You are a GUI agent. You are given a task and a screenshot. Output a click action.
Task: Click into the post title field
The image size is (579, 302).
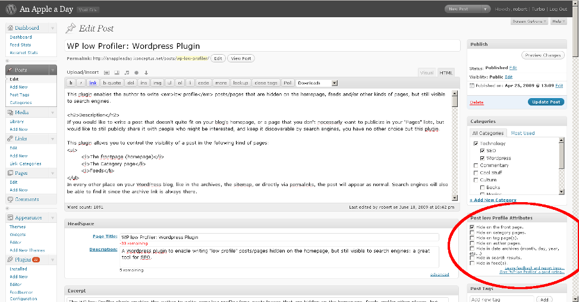tap(262, 46)
